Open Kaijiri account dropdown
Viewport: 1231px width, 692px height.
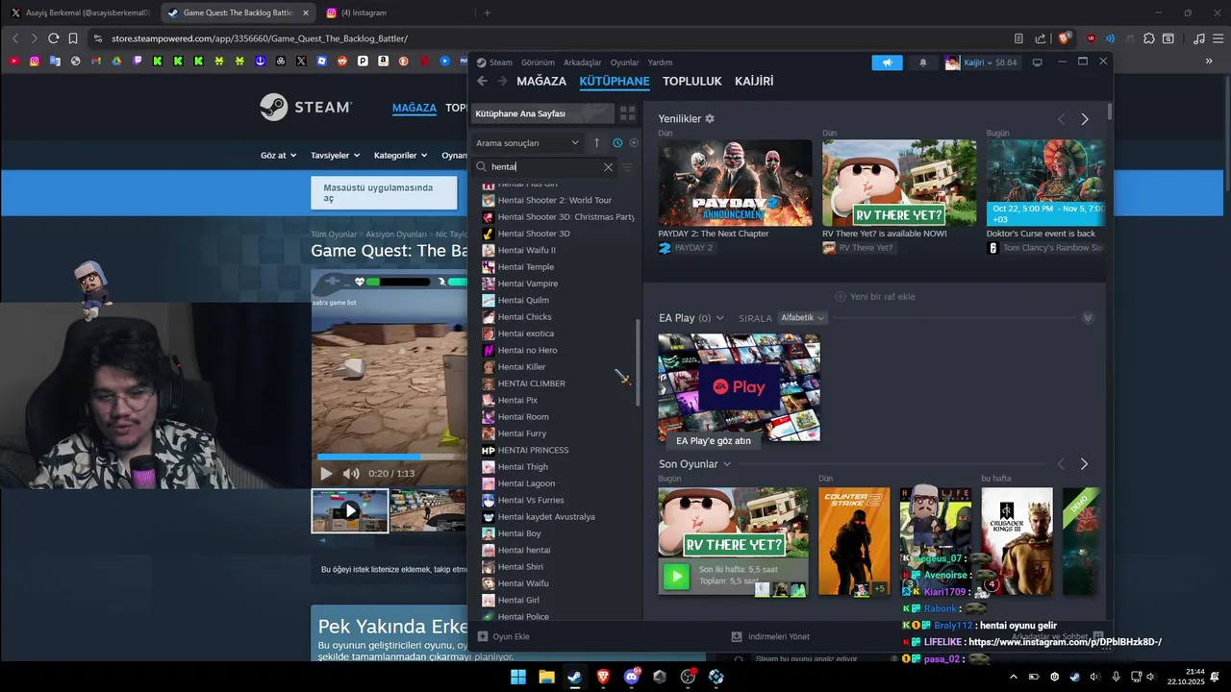pyautogui.click(x=980, y=62)
